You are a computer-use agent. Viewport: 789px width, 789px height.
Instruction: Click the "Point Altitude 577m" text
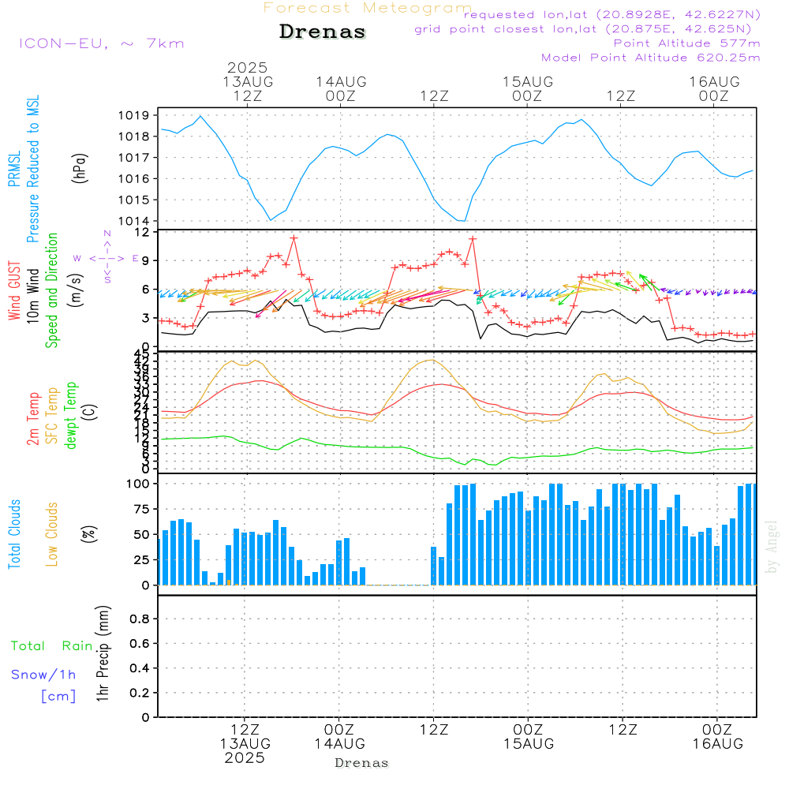(687, 43)
